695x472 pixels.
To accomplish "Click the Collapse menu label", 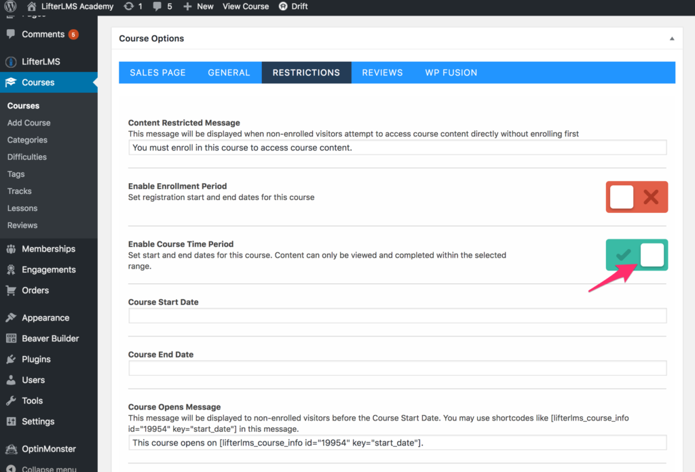I will tap(49, 469).
